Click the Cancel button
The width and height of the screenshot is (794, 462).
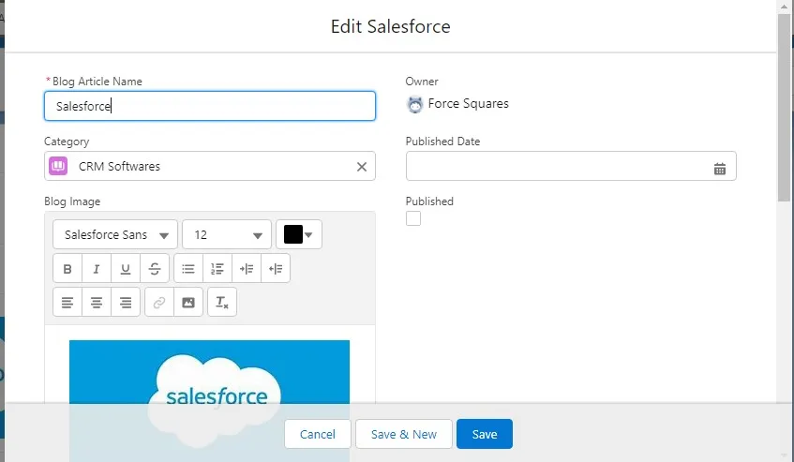tap(318, 434)
